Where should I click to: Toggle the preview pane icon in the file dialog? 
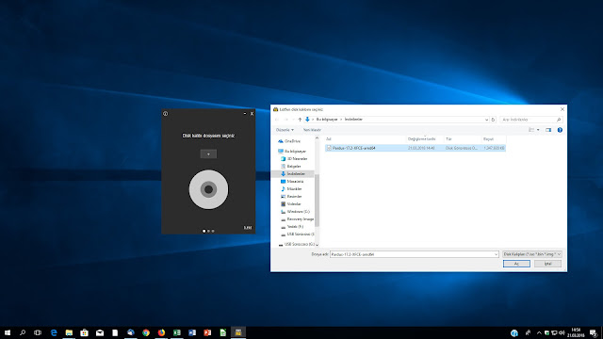tap(548, 130)
